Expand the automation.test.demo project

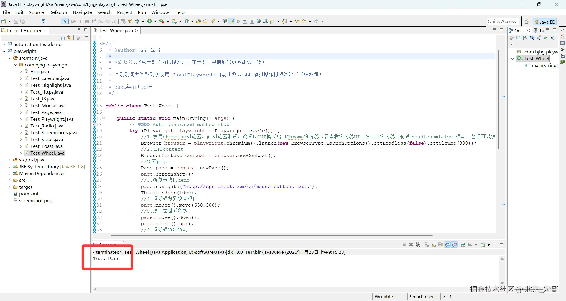coord(4,45)
